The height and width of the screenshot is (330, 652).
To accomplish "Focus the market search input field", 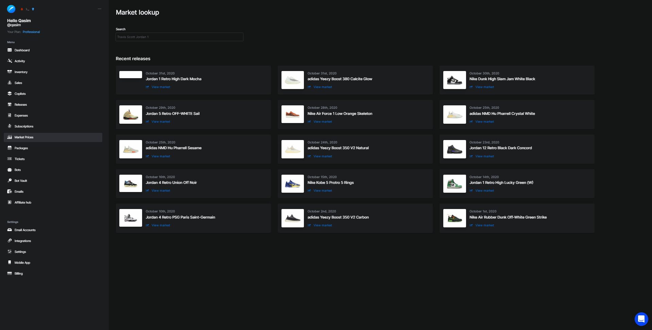I will (179, 37).
